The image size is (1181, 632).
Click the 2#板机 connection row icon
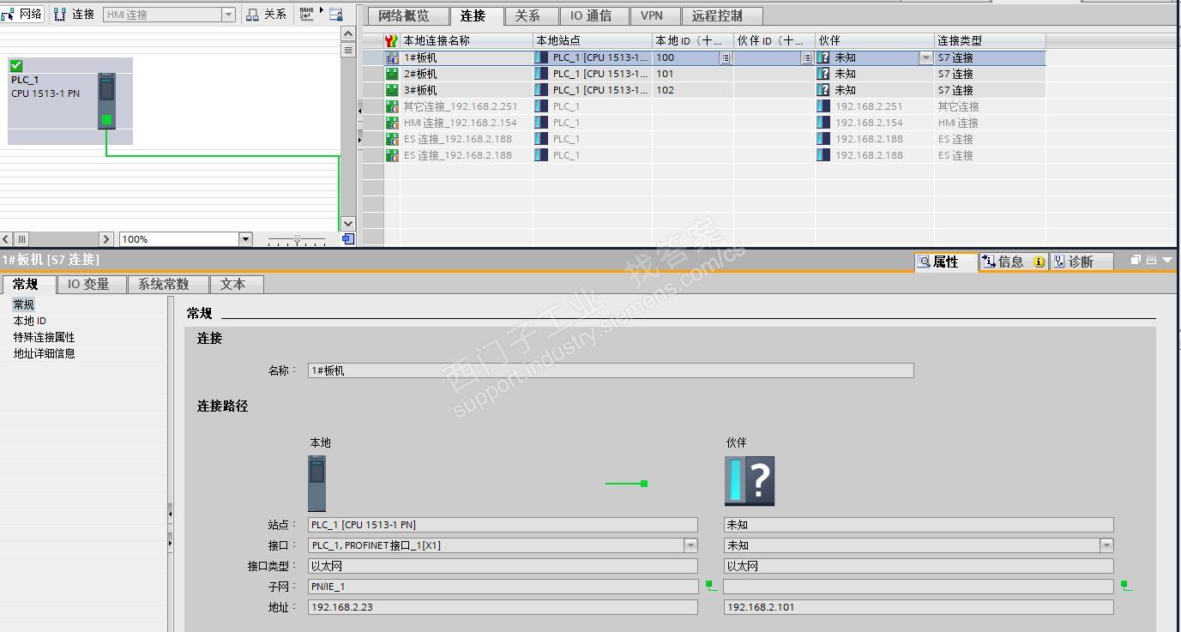392,74
